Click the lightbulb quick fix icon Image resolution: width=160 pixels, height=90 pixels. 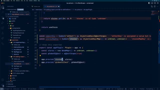tap(40, 56)
